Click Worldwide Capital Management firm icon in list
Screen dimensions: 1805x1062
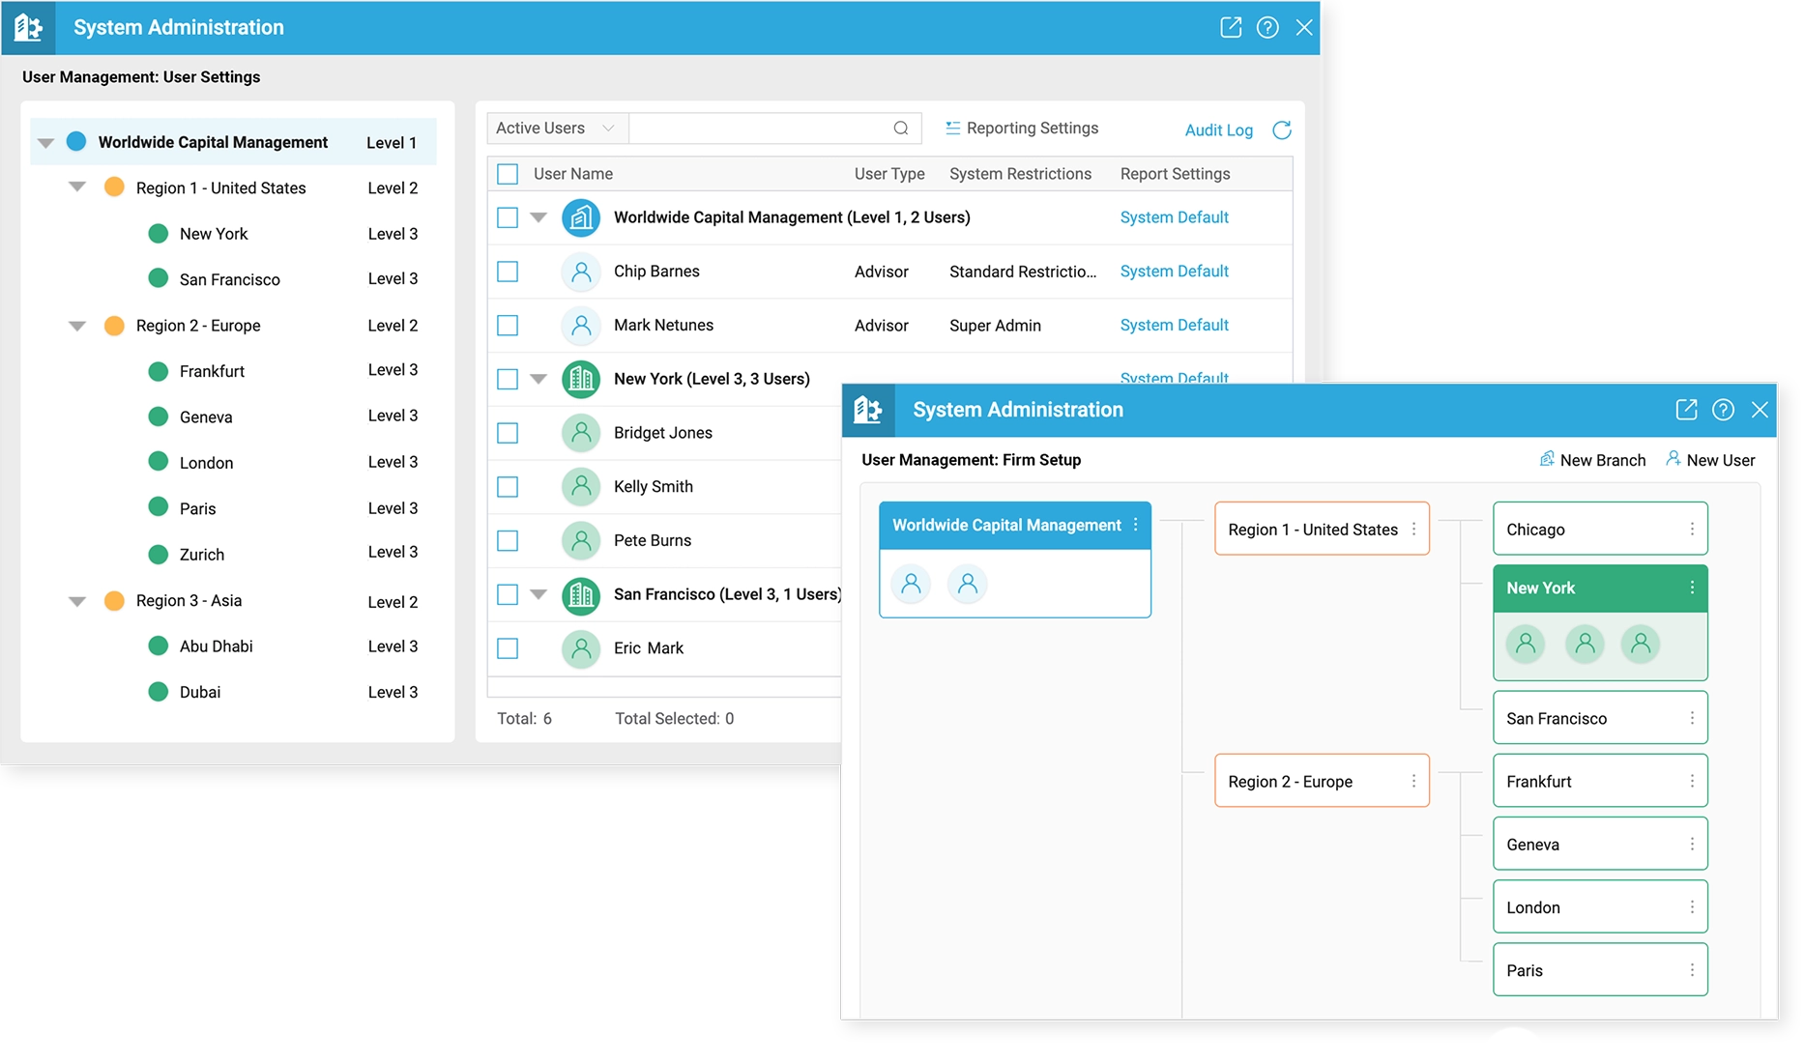pos(581,217)
